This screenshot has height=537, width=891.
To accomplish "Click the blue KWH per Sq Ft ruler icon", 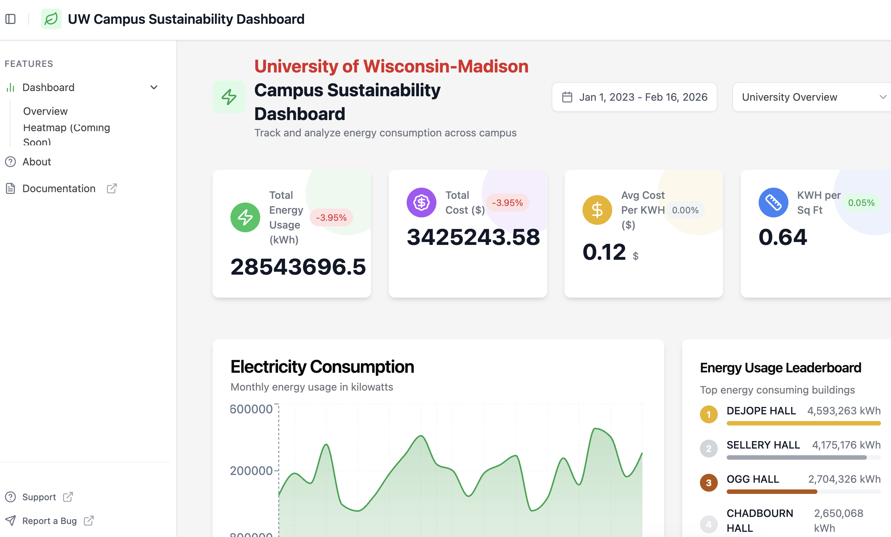I will coord(773,203).
